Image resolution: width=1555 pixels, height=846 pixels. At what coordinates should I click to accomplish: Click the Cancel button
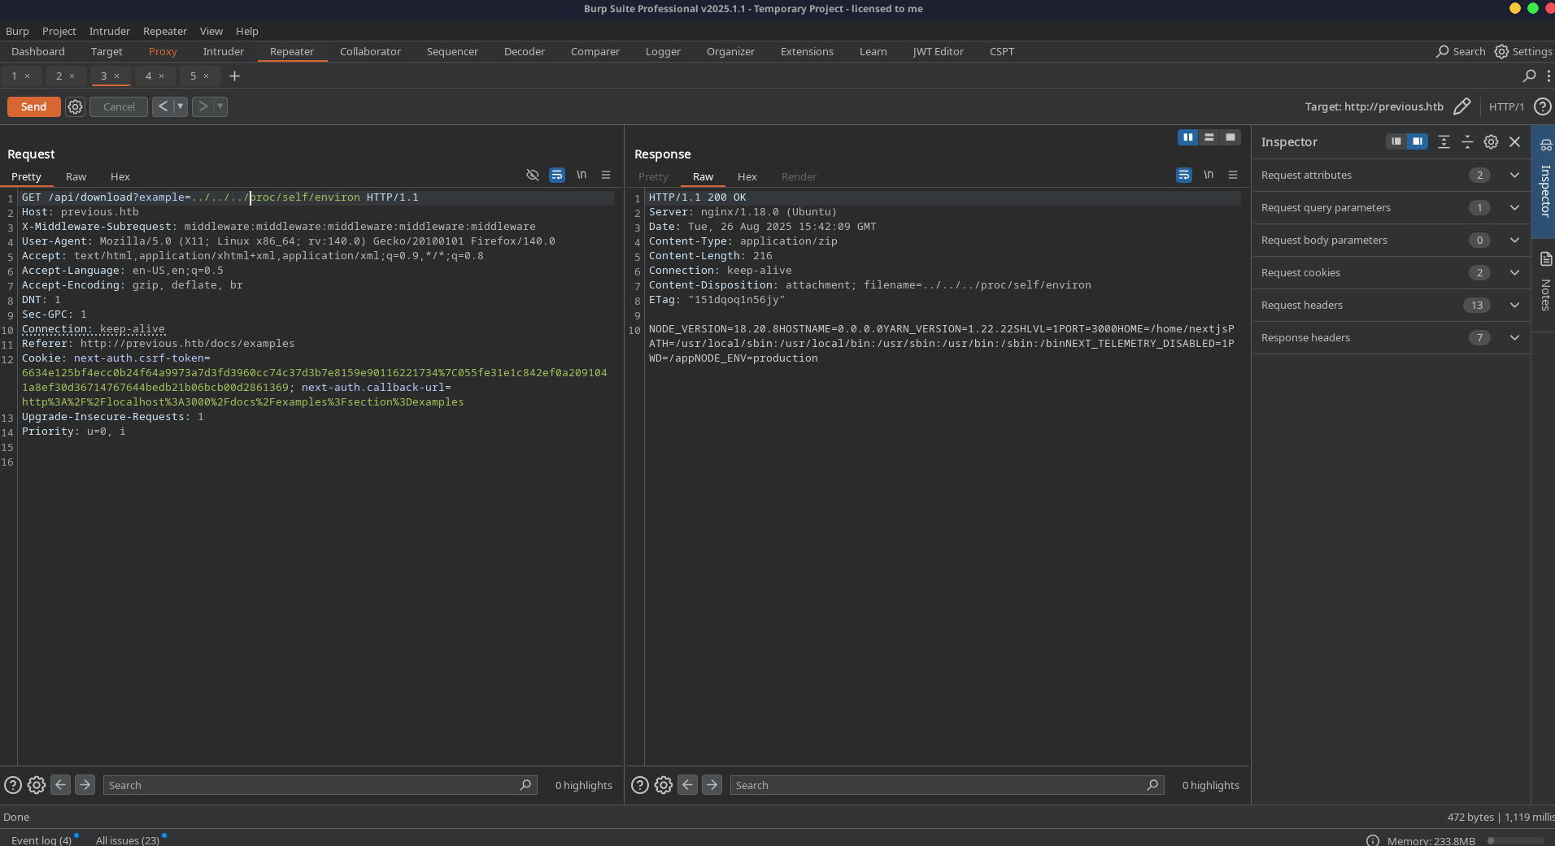click(x=118, y=106)
